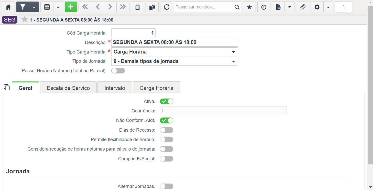
Task: Open the Intervalo tab
Action: tap(115, 88)
